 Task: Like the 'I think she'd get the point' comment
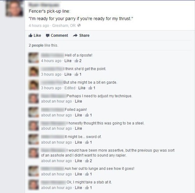(x=68, y=74)
